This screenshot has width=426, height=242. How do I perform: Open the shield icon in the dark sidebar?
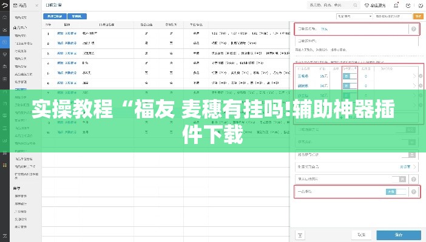[x=5, y=54]
